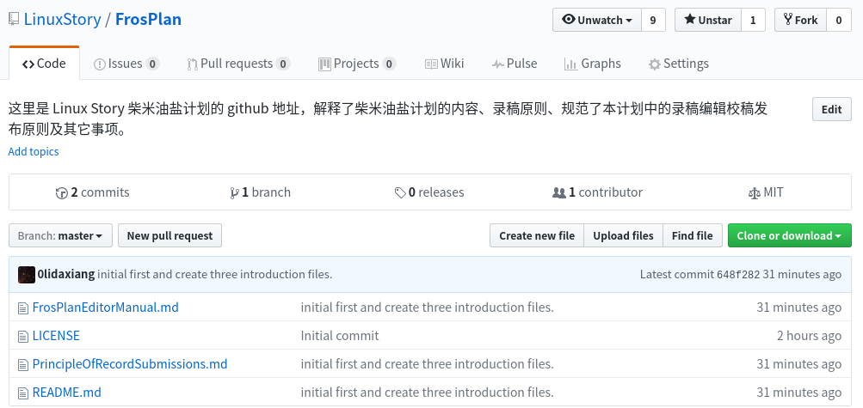Click Upload files button
This screenshot has height=408, width=863.
623,235
